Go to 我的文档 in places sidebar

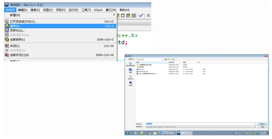130,77
